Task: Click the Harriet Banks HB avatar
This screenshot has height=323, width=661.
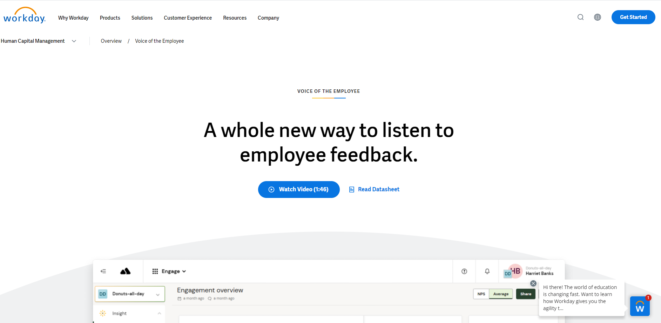Action: (515, 271)
